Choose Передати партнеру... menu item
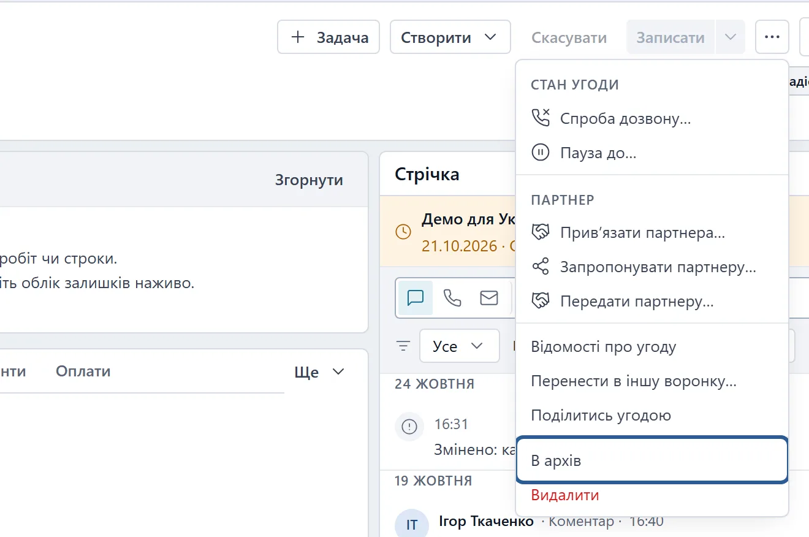This screenshot has width=809, height=537. [652, 302]
